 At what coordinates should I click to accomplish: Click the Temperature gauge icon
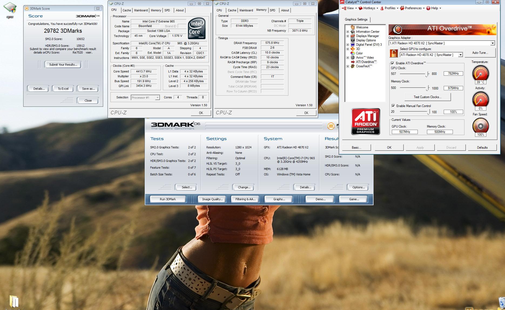click(x=480, y=74)
